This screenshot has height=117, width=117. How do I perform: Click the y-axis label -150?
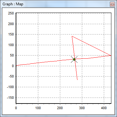pos(10,98)
